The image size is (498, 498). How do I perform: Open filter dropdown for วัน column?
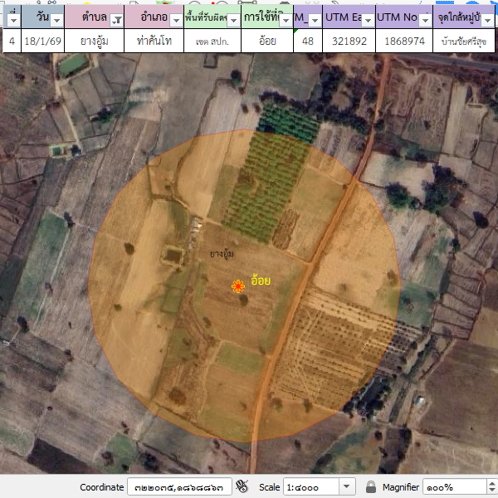click(x=57, y=20)
